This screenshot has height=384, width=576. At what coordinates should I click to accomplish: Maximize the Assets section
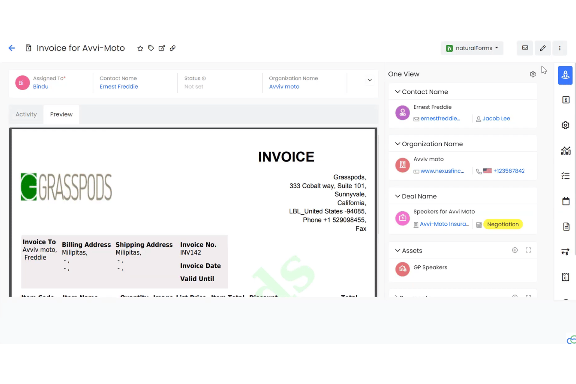[528, 250]
